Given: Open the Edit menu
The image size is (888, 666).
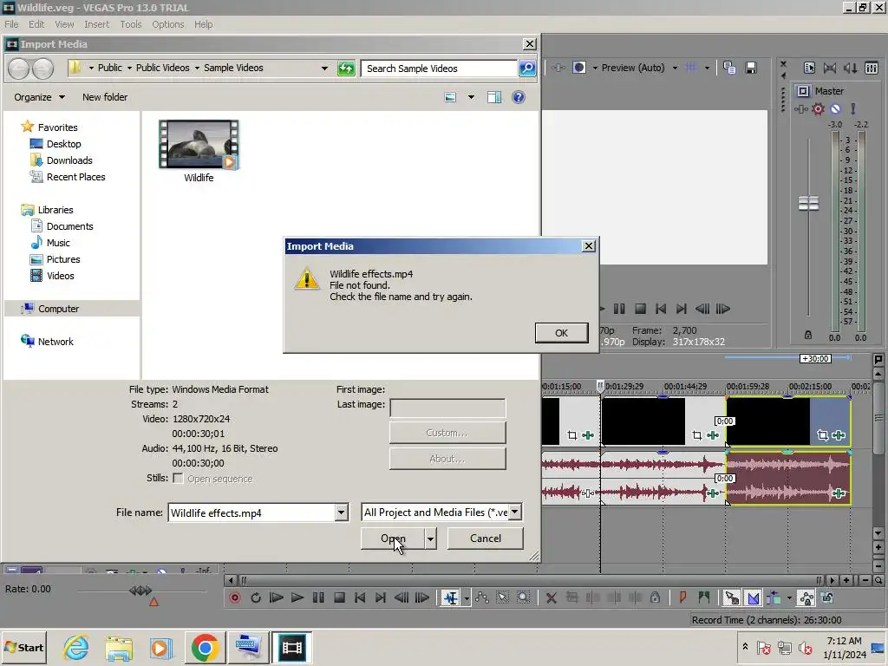Looking at the screenshot, I should pos(36,24).
